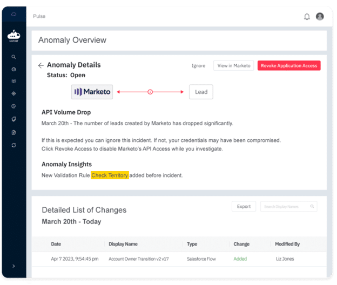
Task: Click the info marker on the Marketo-Lead connector
Action: click(150, 92)
